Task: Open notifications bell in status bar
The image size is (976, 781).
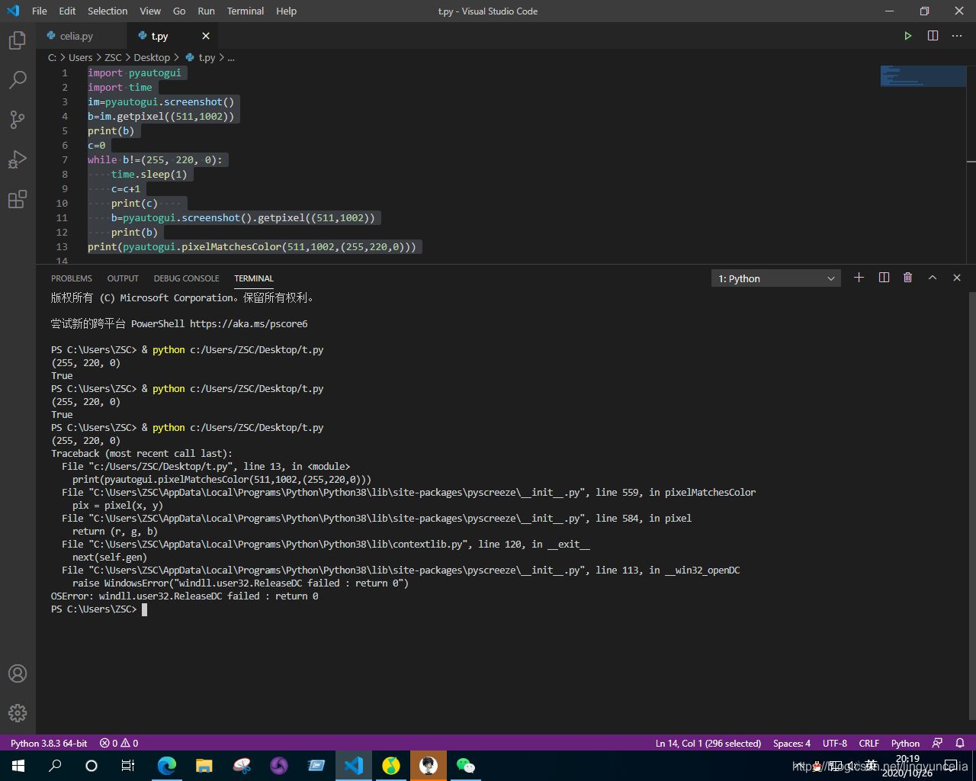Action: click(960, 743)
